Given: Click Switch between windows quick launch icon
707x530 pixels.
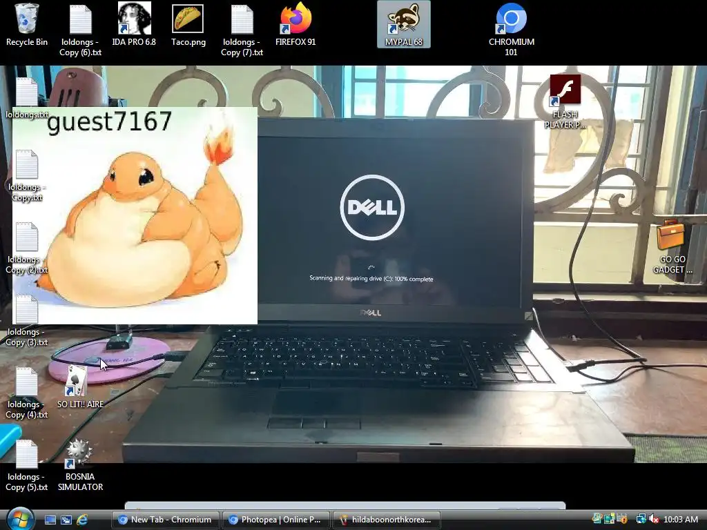Looking at the screenshot, I should pos(66,520).
